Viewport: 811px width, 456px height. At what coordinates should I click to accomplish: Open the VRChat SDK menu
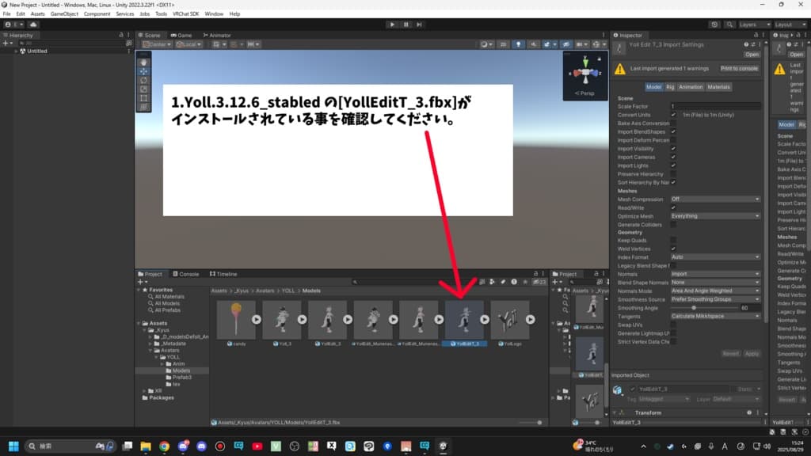pyautogui.click(x=187, y=14)
